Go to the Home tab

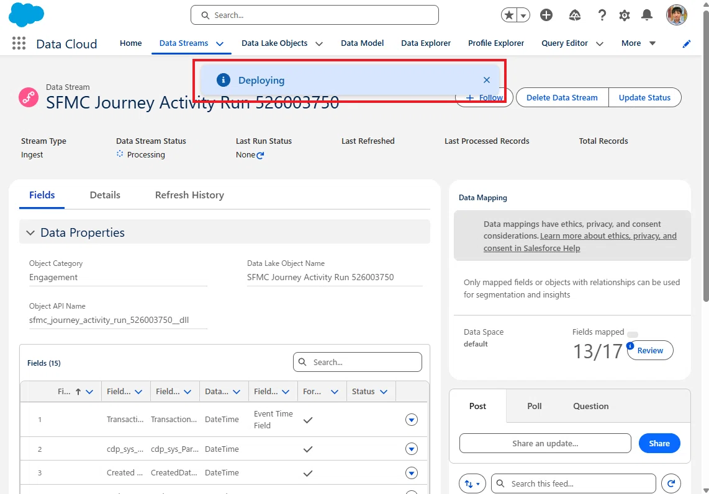pos(130,43)
